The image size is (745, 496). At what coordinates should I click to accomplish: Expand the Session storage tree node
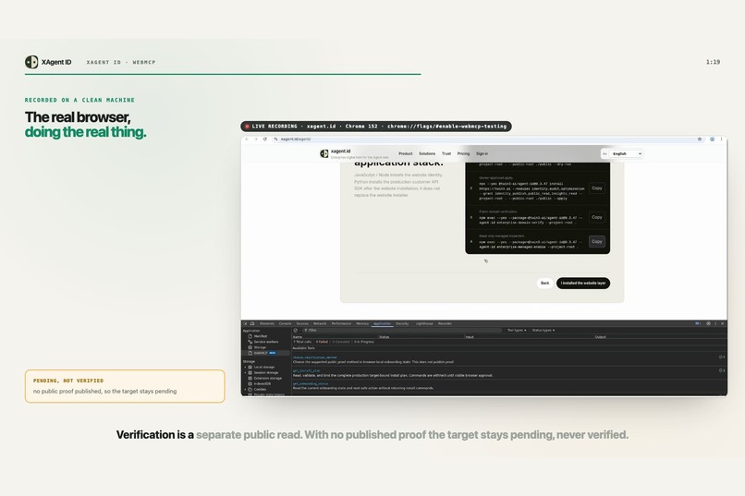click(x=246, y=372)
